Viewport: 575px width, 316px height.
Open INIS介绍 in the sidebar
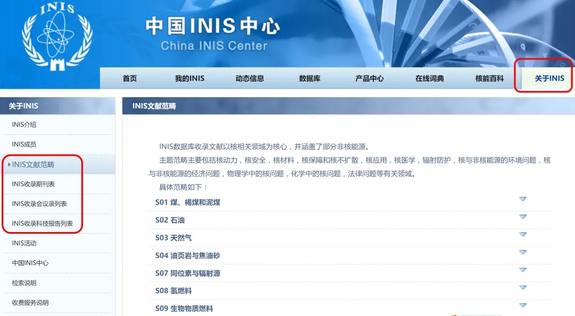(24, 124)
